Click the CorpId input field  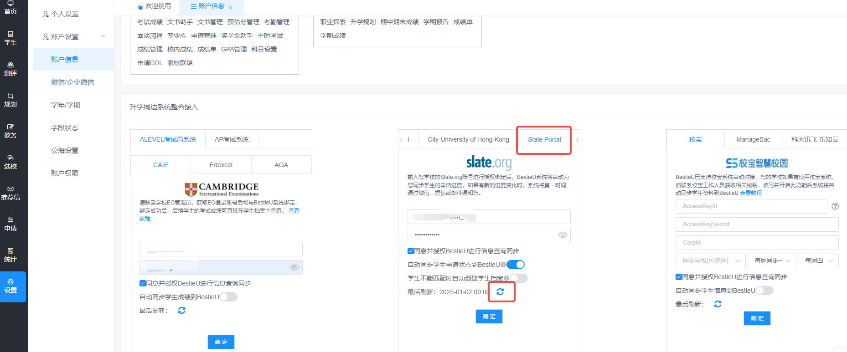point(757,243)
